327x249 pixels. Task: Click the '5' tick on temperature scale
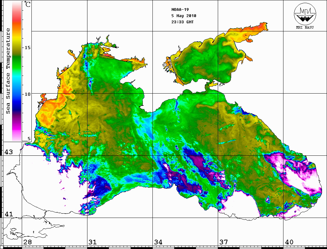point(29,139)
